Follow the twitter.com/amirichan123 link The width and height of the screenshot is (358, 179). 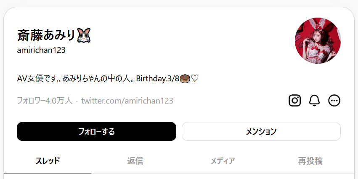127,101
